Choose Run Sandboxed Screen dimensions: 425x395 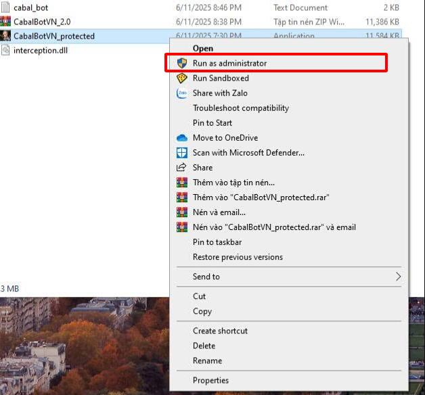221,78
